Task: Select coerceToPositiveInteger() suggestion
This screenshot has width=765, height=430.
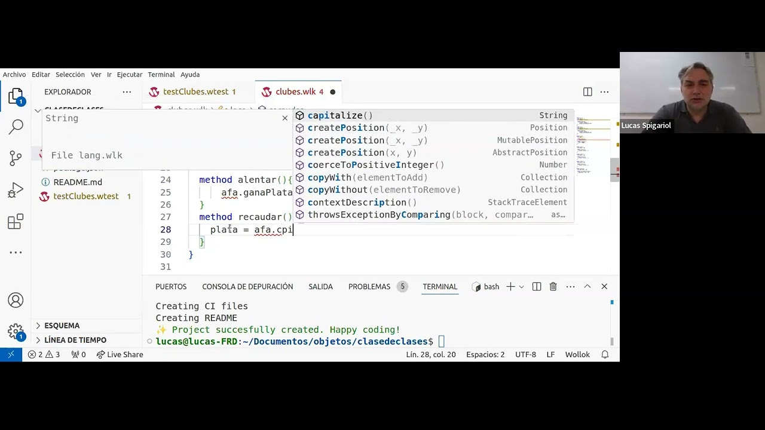Action: tap(433, 165)
